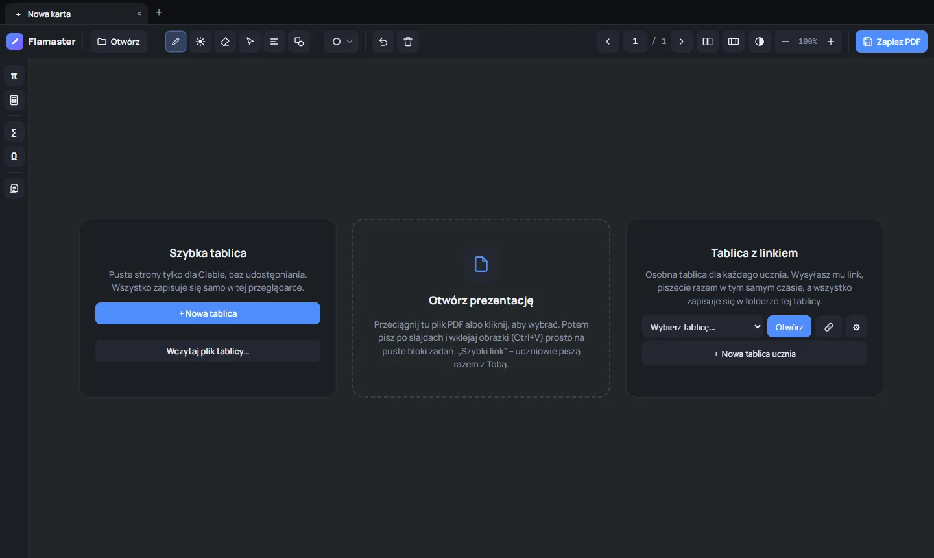Open the sigma symbol panel

[14, 132]
